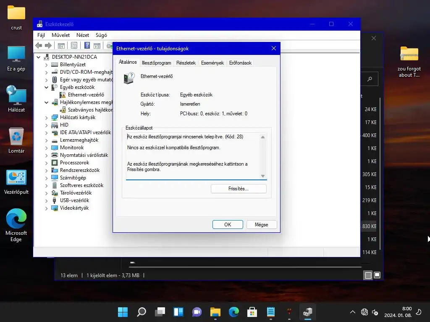Select Ethernet-vezérlő in the device tree
The image size is (430, 322).
86,95
